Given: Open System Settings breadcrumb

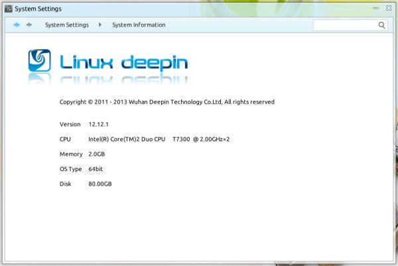Looking at the screenshot, I should (67, 25).
